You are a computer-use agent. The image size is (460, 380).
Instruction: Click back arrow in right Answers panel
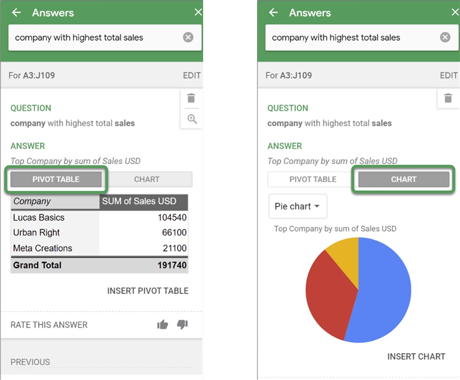point(273,12)
